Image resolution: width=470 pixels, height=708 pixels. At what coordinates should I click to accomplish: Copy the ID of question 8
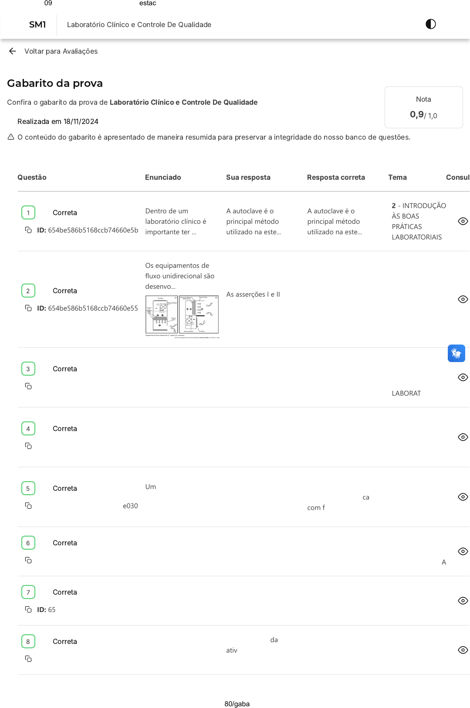pos(28,659)
